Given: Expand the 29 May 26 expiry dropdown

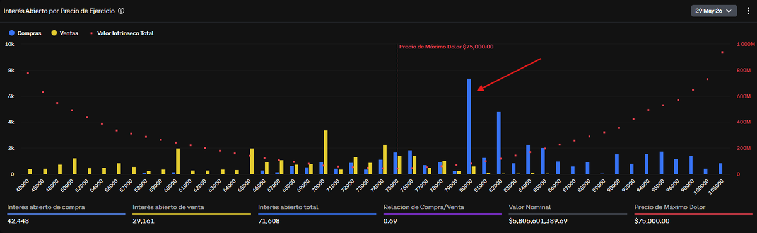Looking at the screenshot, I should coord(715,11).
